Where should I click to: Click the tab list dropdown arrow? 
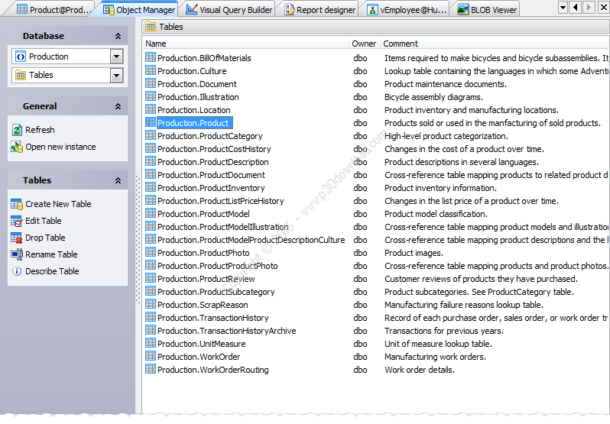[563, 8]
